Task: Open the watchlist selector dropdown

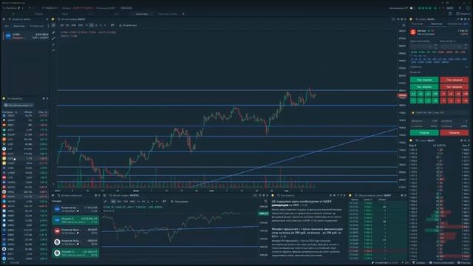Action: click(x=18, y=105)
